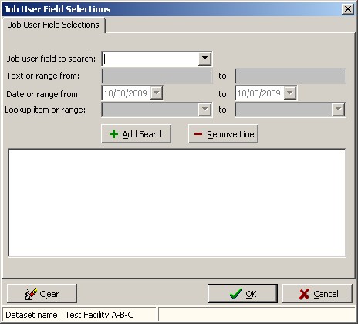Open the Lookup item to dropdown arrow
Screen dimensions: 358x324
(338, 110)
